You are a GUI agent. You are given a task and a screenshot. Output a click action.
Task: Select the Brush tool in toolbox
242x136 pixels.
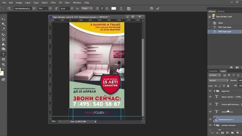point(3,34)
